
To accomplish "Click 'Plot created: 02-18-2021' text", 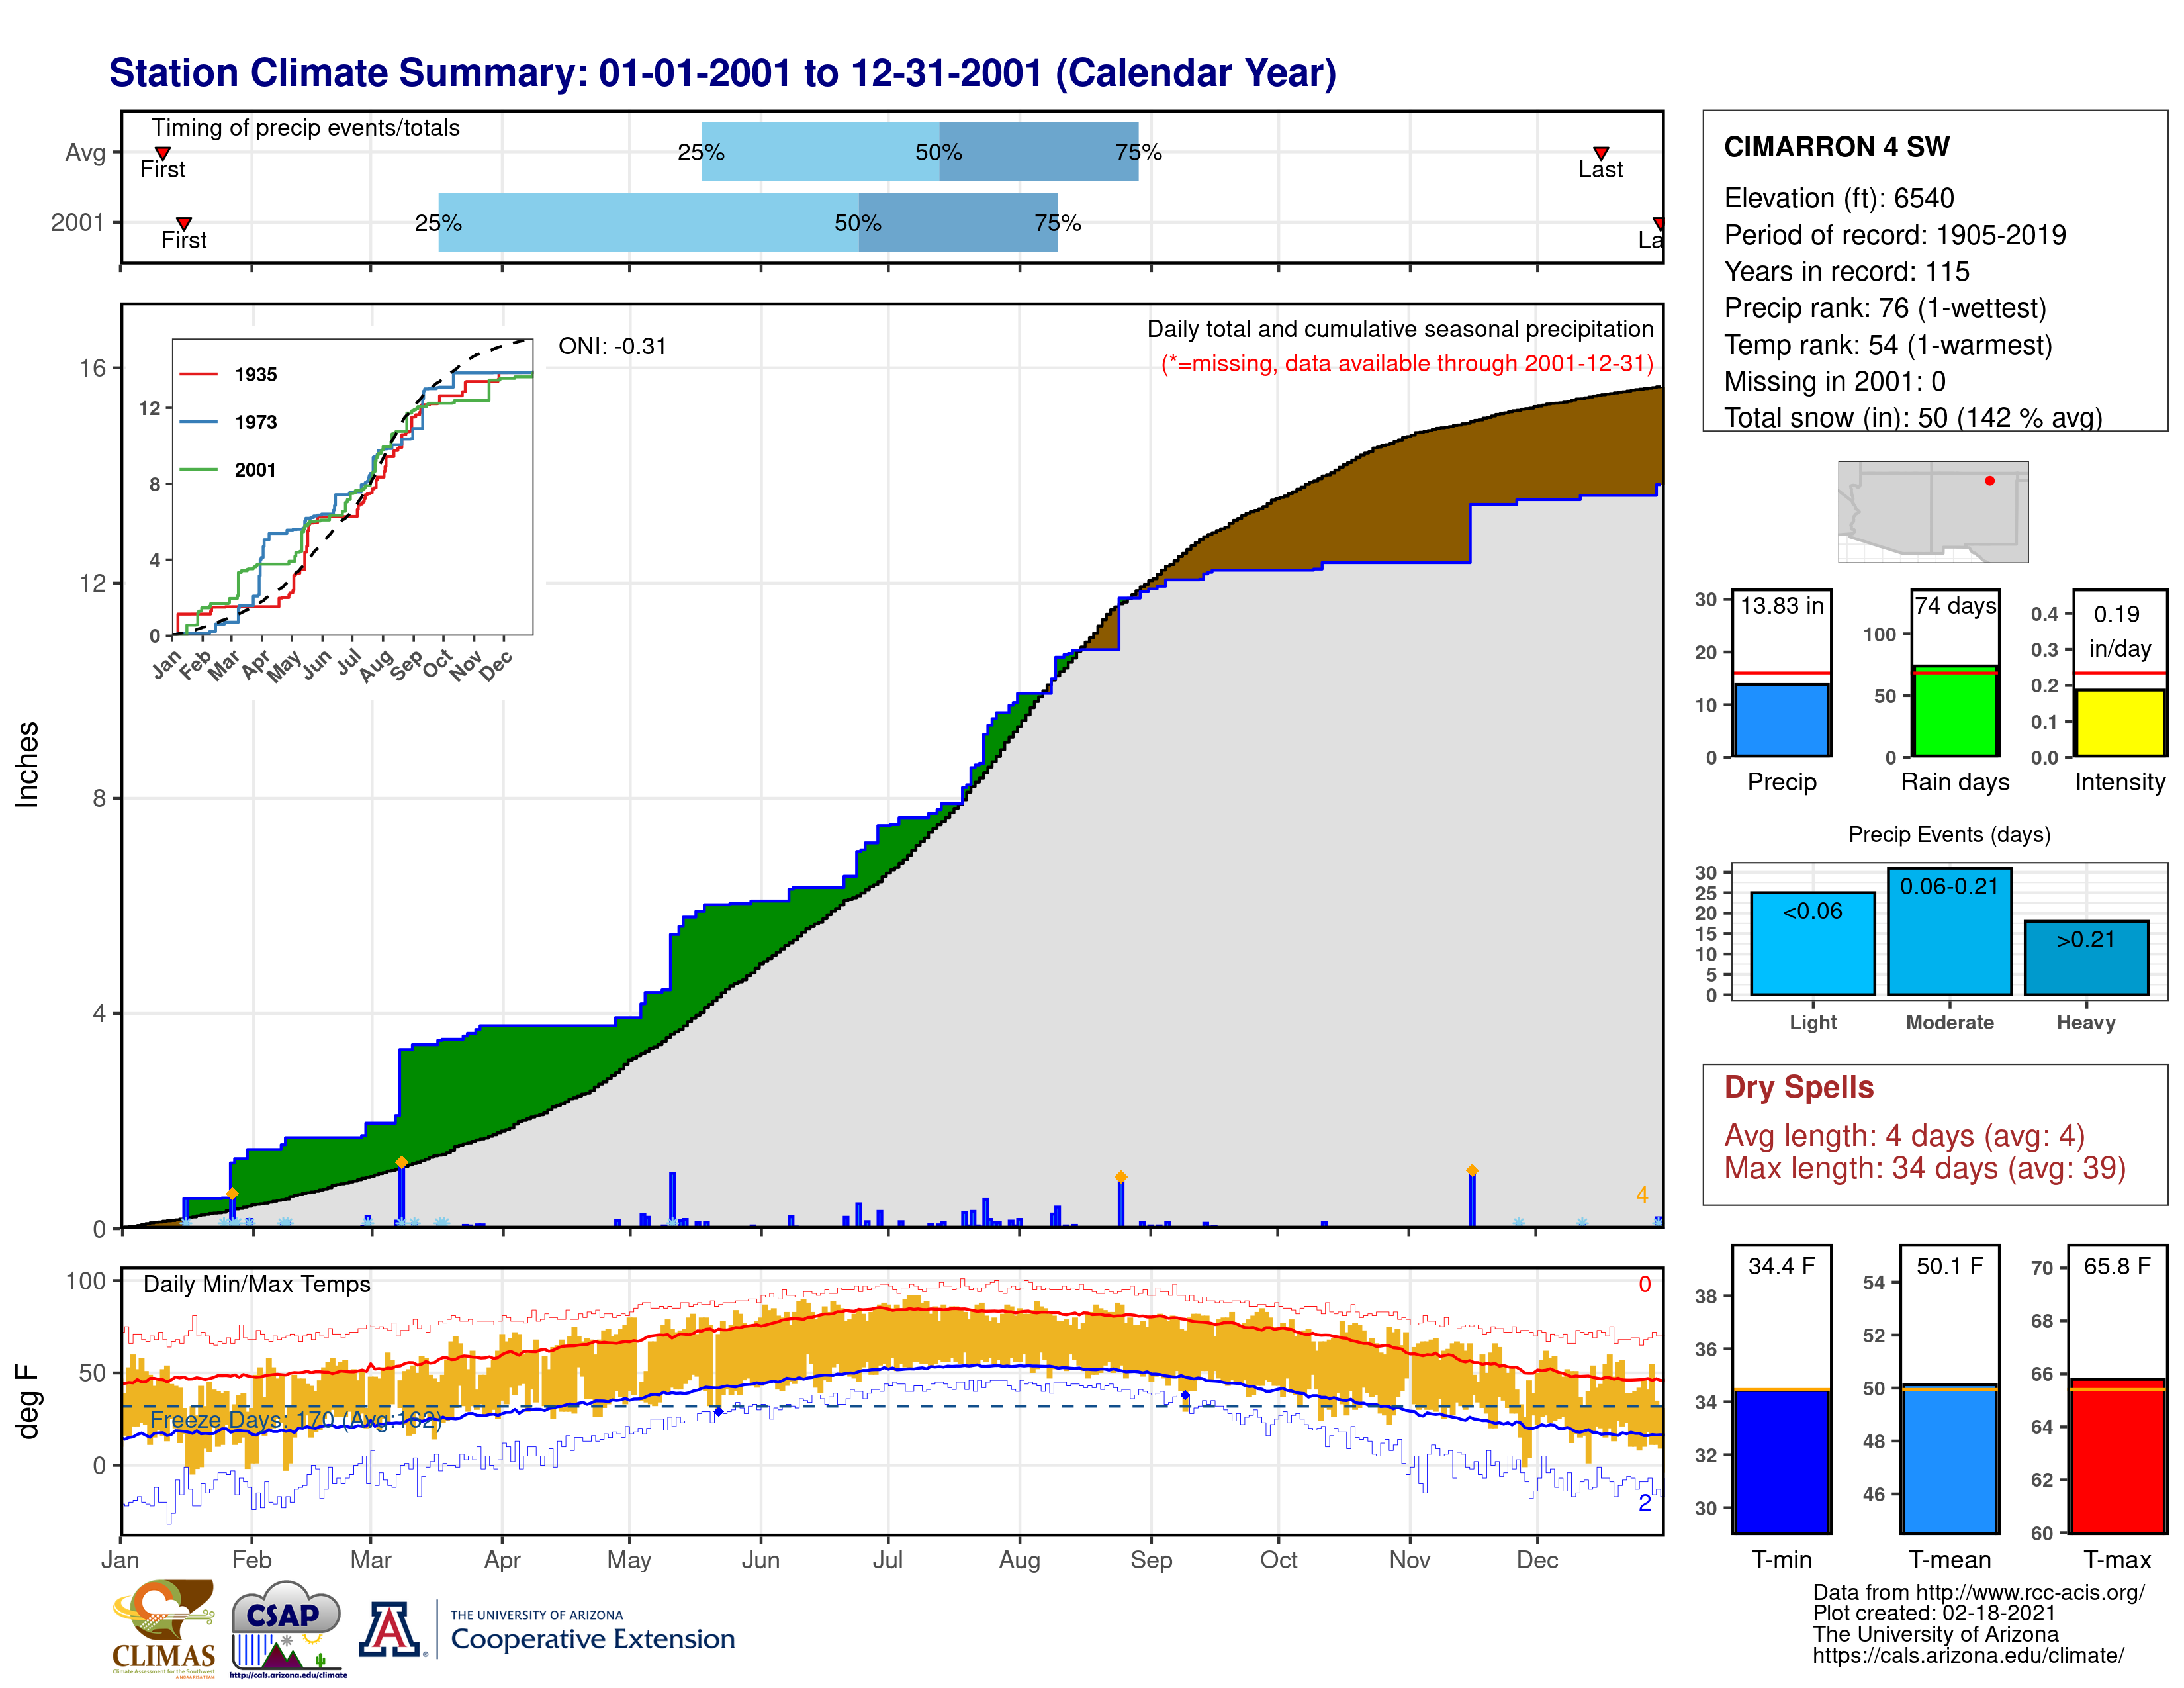I will pos(1934,1613).
